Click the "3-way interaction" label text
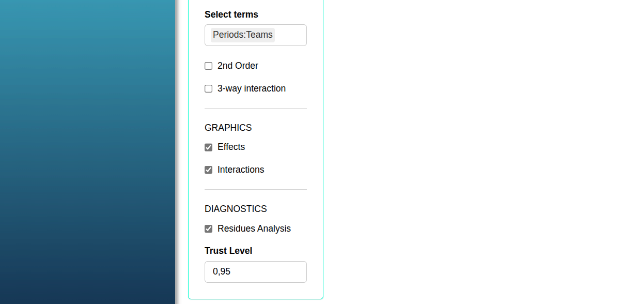The height and width of the screenshot is (304, 621). click(x=252, y=88)
